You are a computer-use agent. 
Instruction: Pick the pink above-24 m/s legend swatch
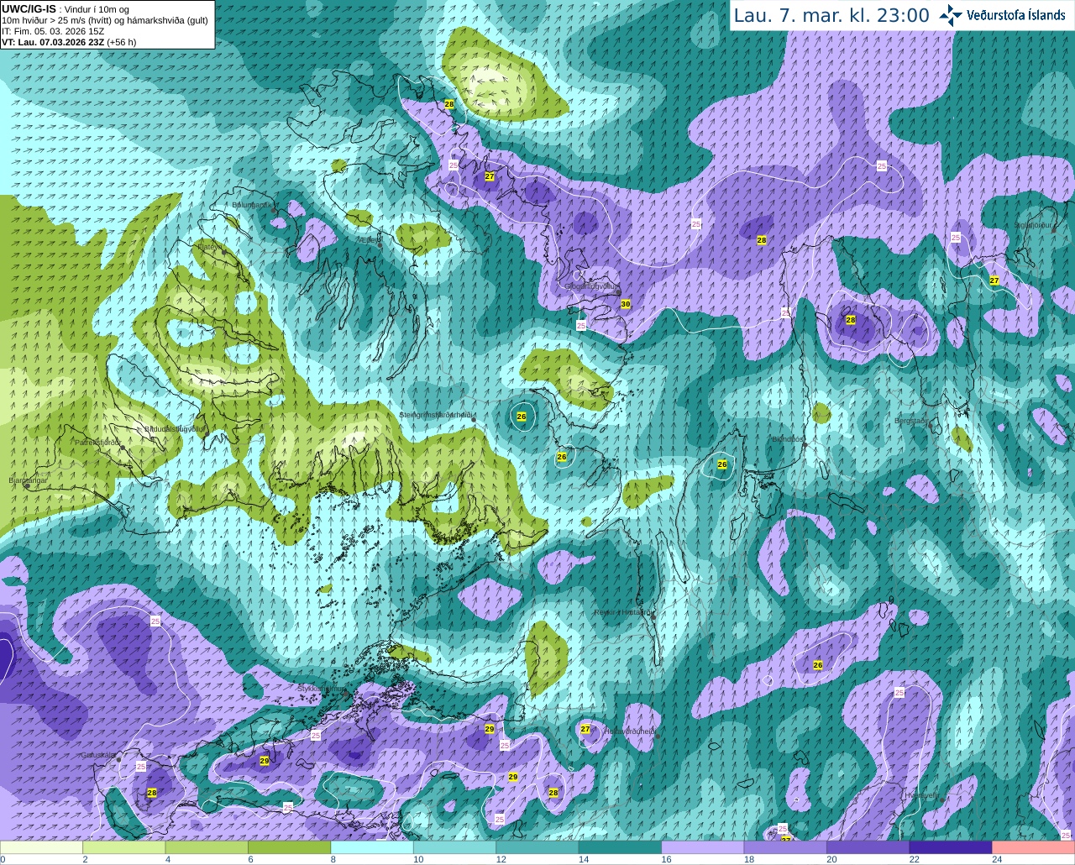(1034, 847)
